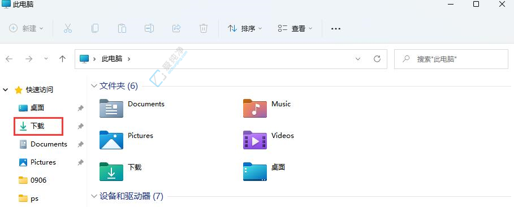Select the Documents folder icon in main pane

click(x=111, y=108)
